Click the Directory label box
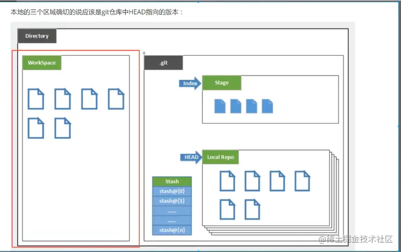 coord(37,36)
